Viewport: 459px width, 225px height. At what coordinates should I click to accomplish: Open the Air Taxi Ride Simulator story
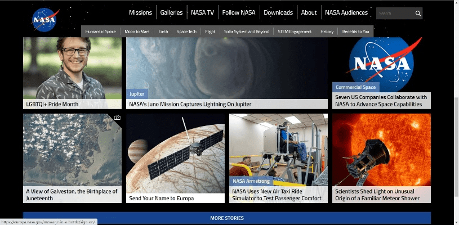tap(277, 195)
